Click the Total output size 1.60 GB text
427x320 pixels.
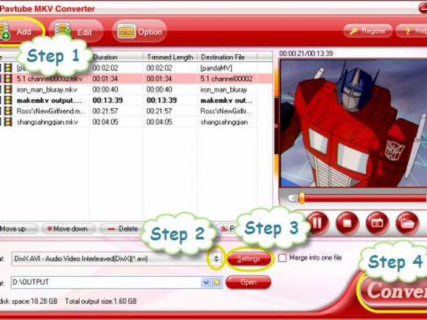click(x=101, y=301)
